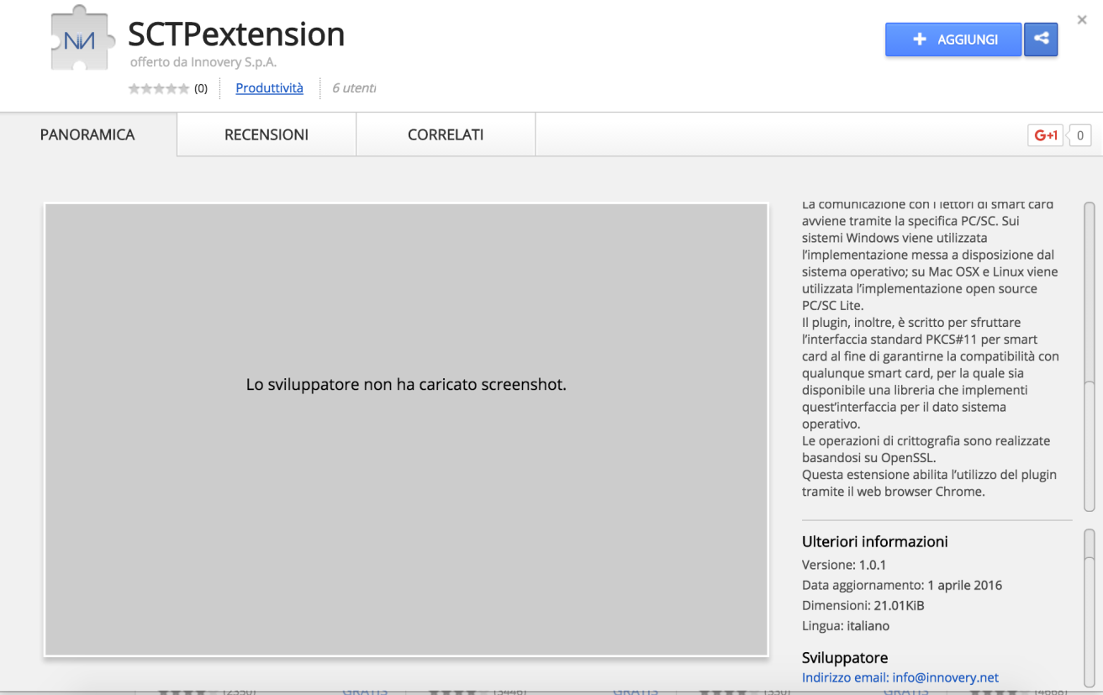Click the +1 count bubble showing 0
This screenshot has height=695, width=1103.
click(x=1080, y=135)
